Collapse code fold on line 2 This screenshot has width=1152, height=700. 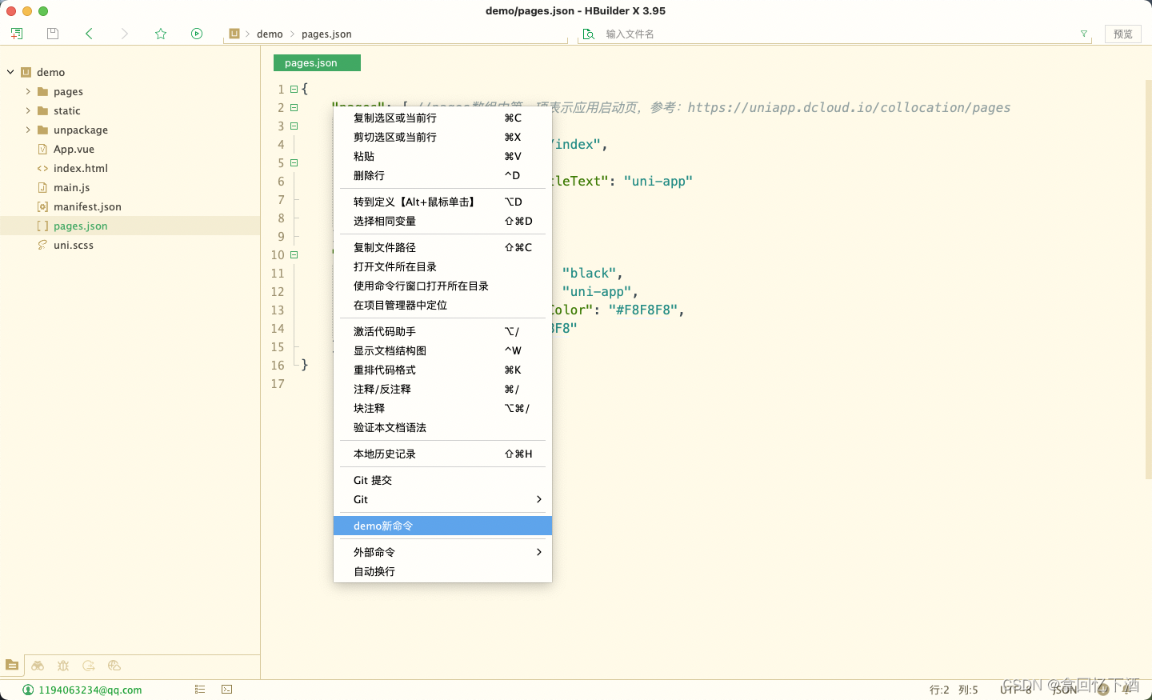click(x=294, y=107)
